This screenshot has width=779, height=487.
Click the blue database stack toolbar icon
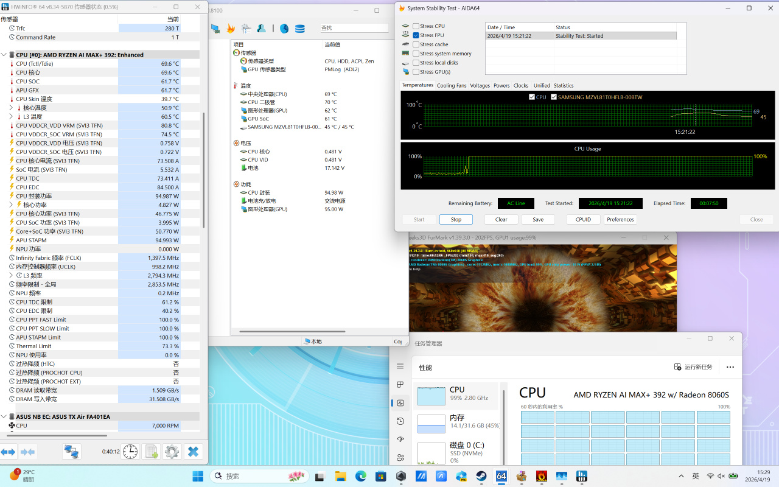pos(300,29)
